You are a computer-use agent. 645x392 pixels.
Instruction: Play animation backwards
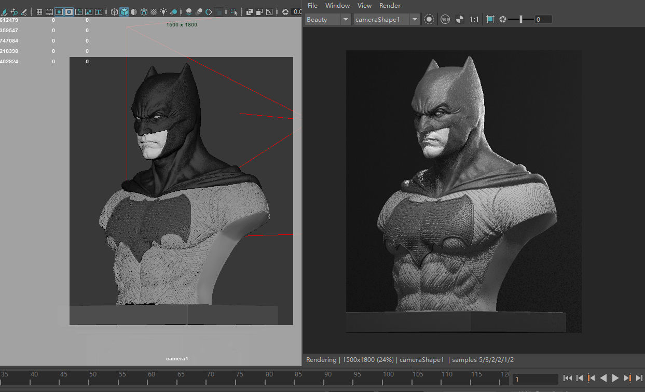[603, 379]
